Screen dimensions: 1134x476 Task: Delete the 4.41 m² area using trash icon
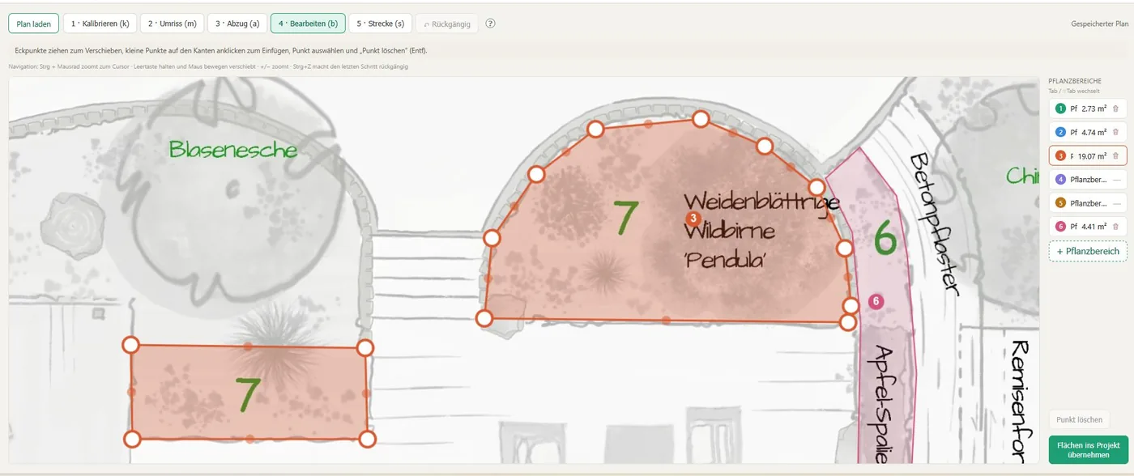pyautogui.click(x=1115, y=227)
